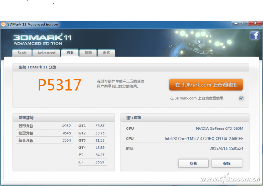Select the PT value 24.27
Screen dimensions: 263x186
click(100, 155)
